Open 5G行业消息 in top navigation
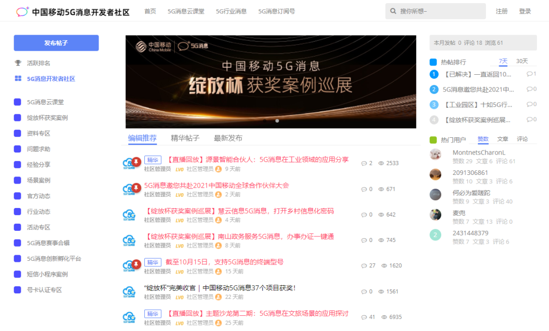549x331 pixels. click(231, 11)
